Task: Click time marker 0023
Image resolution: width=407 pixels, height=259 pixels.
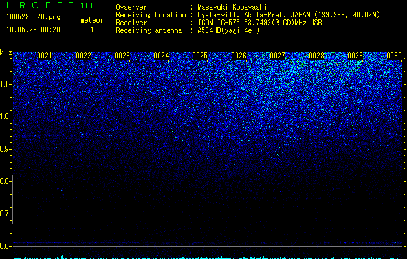Action: point(122,56)
